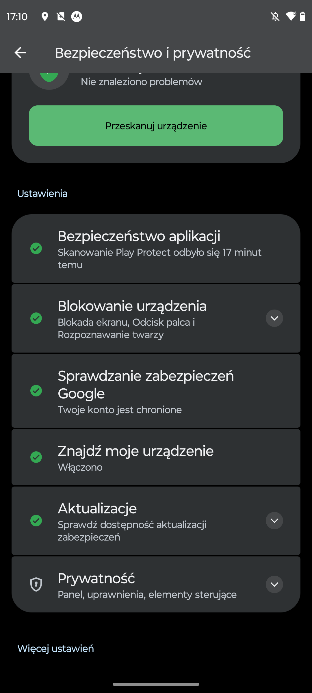Expand the Prywatność chevron
Image resolution: width=312 pixels, height=693 pixels.
pos(274,584)
